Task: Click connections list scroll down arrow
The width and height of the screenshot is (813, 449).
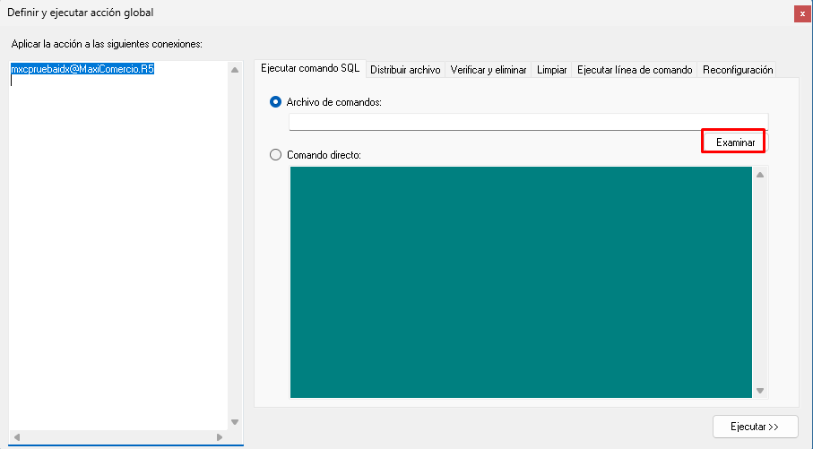Action: (235, 421)
